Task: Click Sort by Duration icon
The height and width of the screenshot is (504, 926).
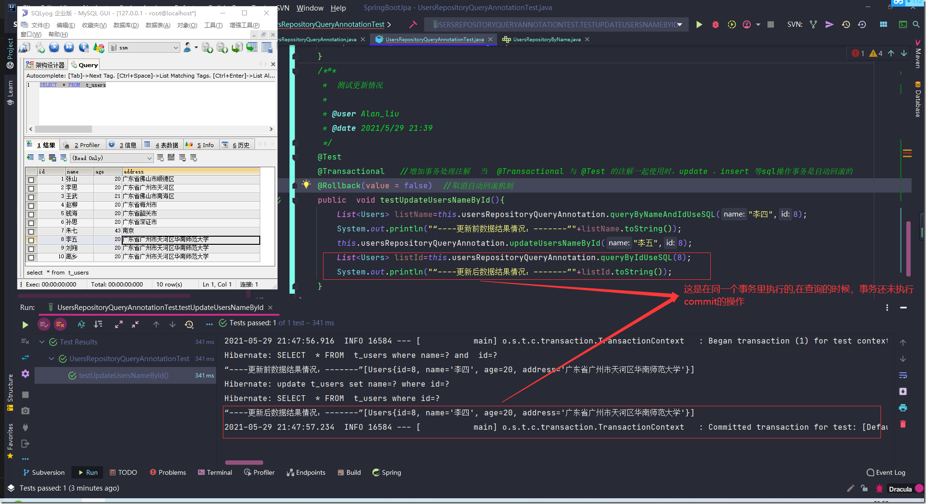Action: tap(98, 324)
